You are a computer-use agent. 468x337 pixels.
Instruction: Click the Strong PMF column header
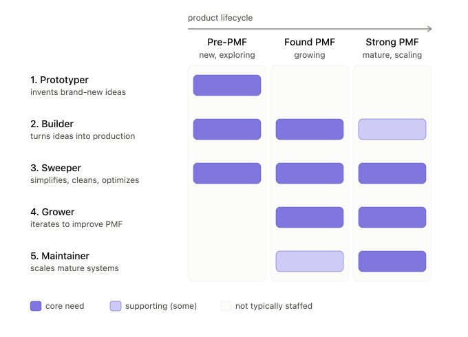pos(392,42)
